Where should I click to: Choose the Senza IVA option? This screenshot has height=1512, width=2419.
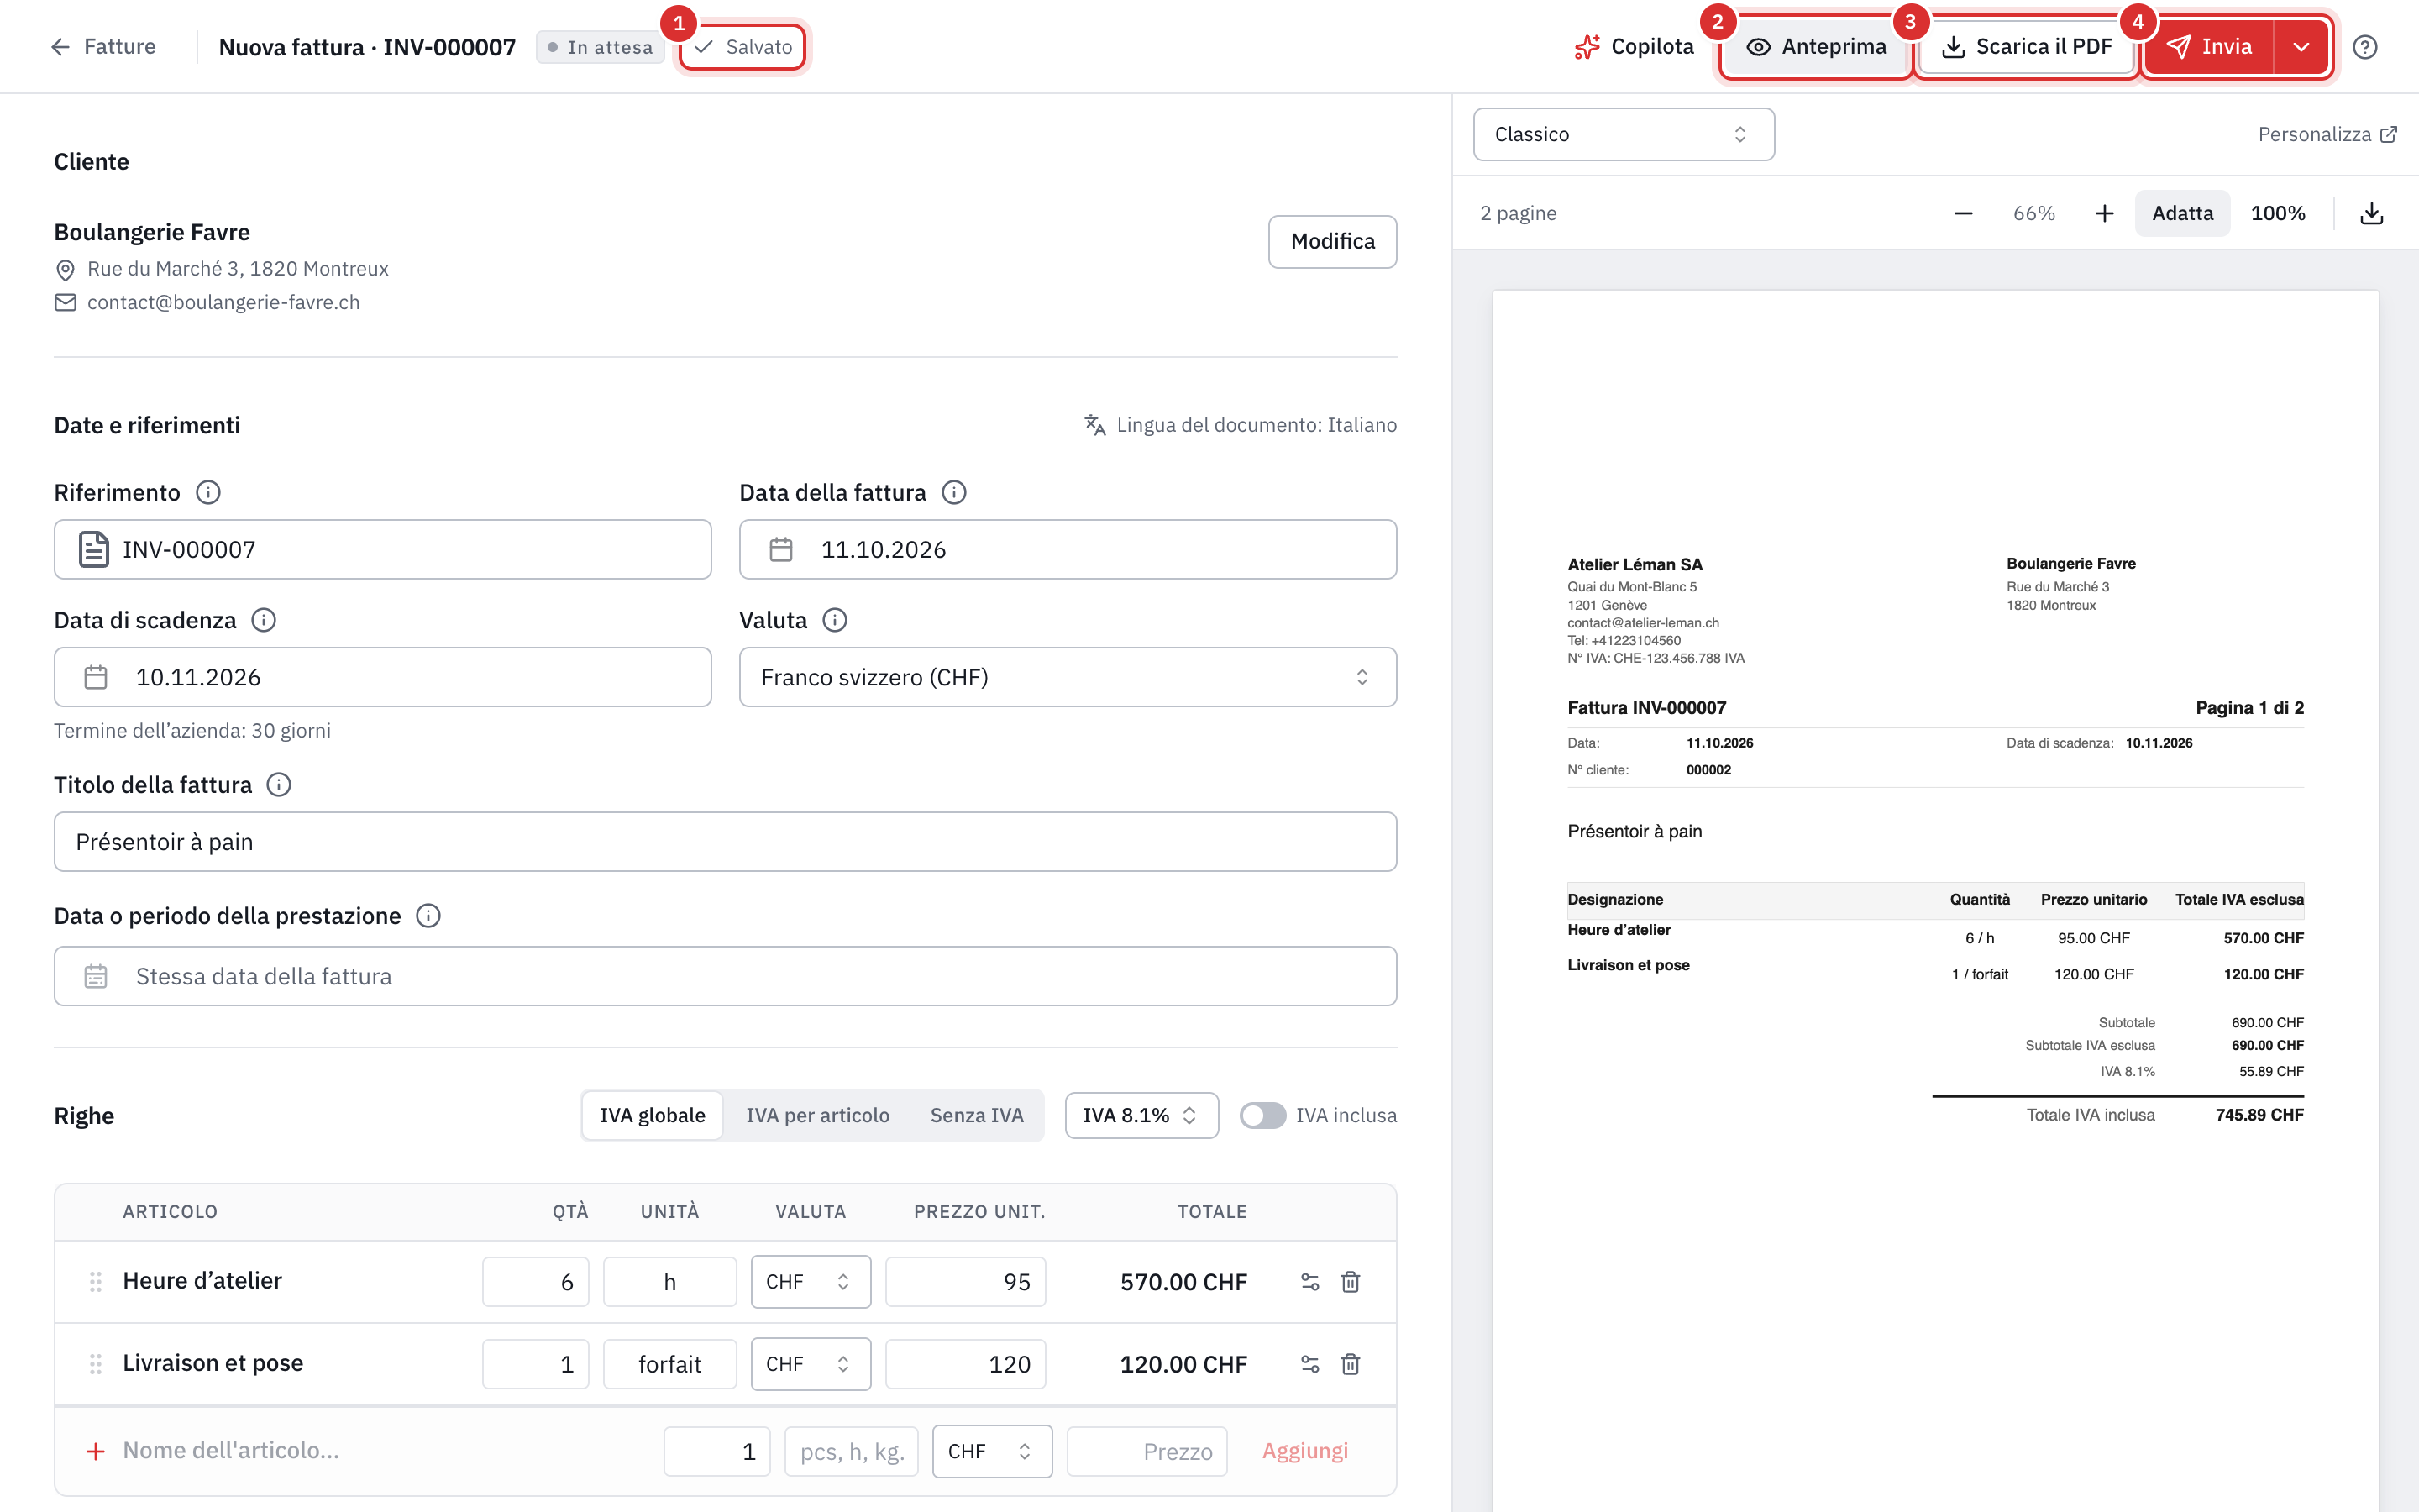977,1115
